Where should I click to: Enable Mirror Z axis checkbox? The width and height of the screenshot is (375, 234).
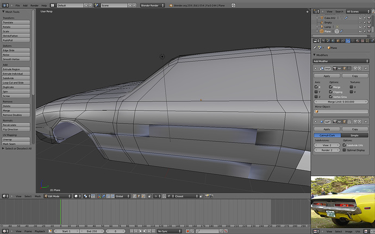click(316, 97)
